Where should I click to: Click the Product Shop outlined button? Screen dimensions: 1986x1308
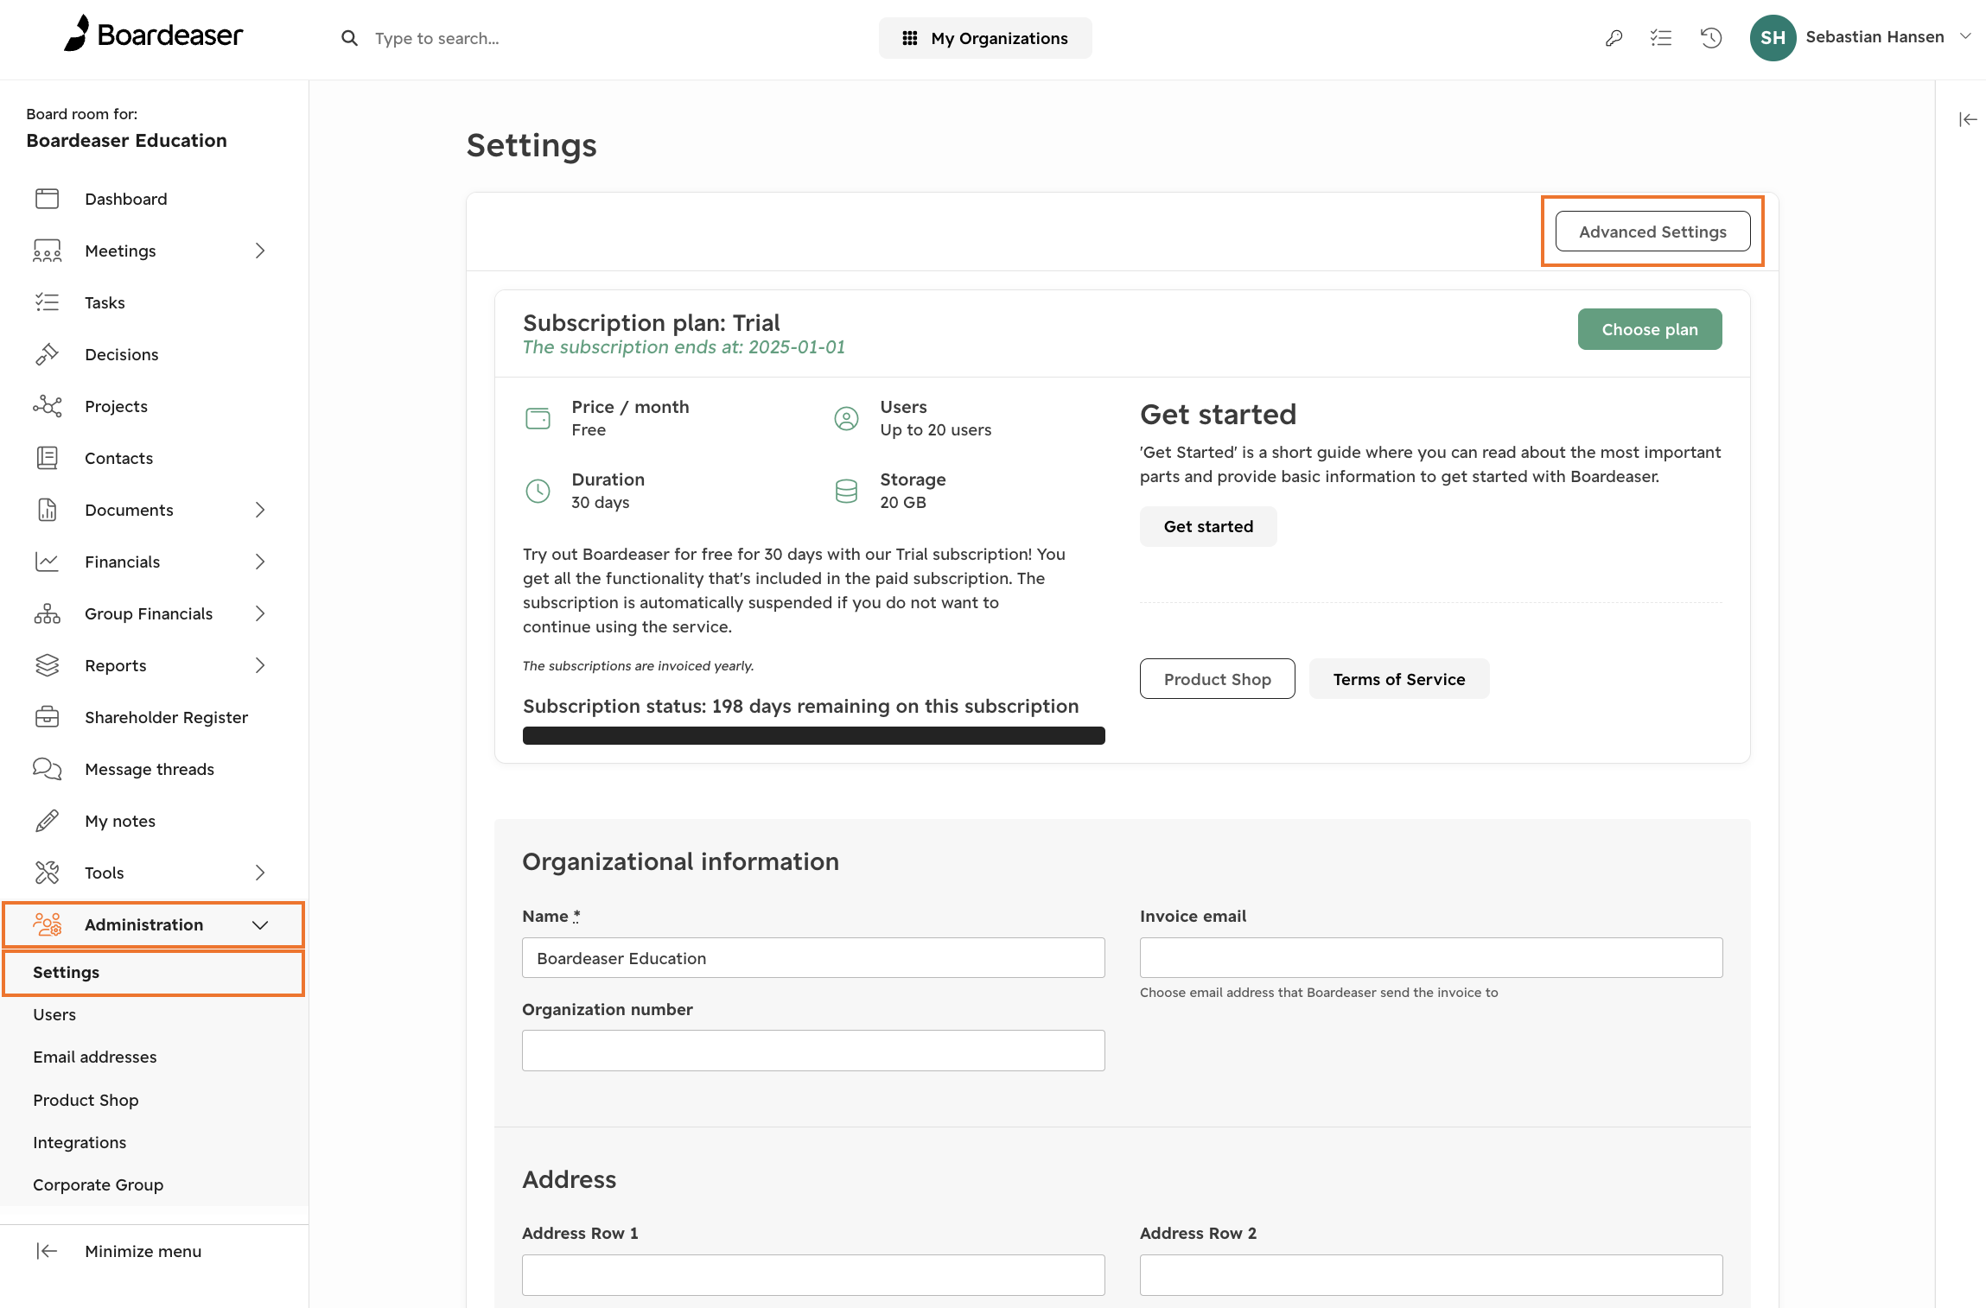click(1217, 679)
